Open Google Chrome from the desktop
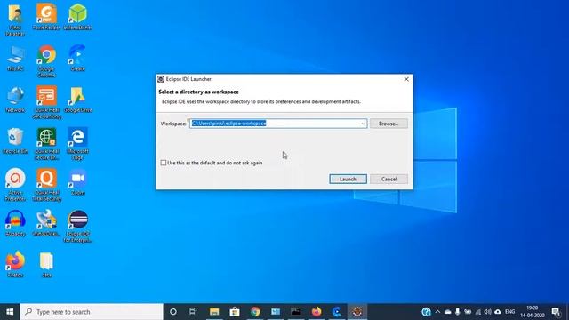Viewport: 569px width, 320px height. [x=46, y=61]
